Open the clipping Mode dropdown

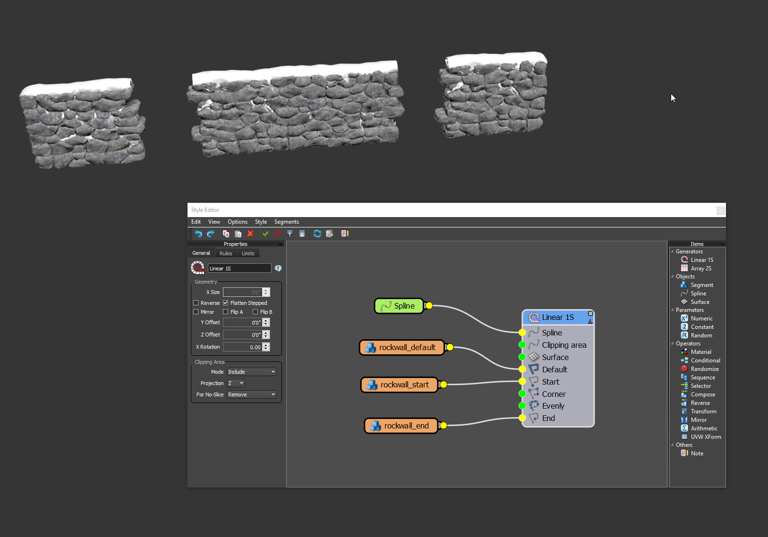[252, 372]
